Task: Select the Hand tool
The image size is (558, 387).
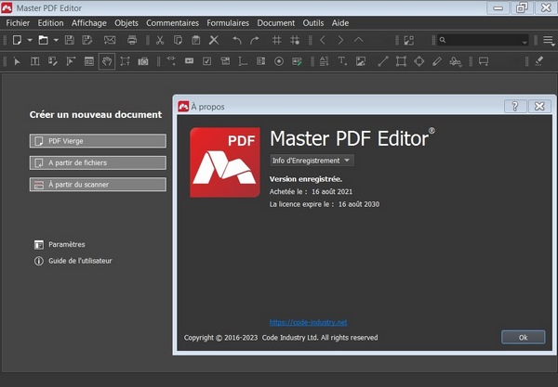Action: pos(107,61)
